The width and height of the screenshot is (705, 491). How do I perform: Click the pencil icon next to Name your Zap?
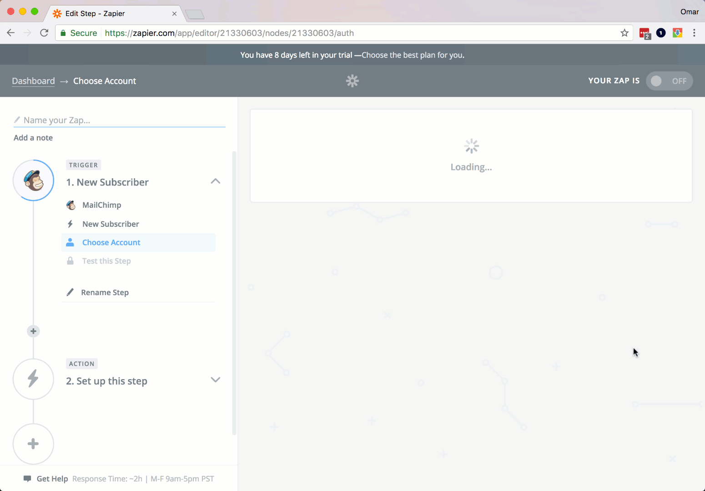[17, 120]
